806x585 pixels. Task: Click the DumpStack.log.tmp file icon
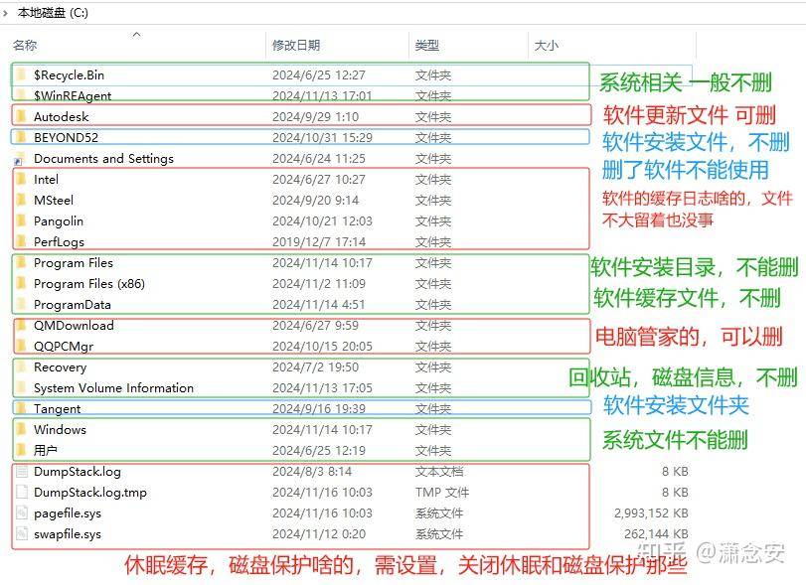(x=22, y=492)
